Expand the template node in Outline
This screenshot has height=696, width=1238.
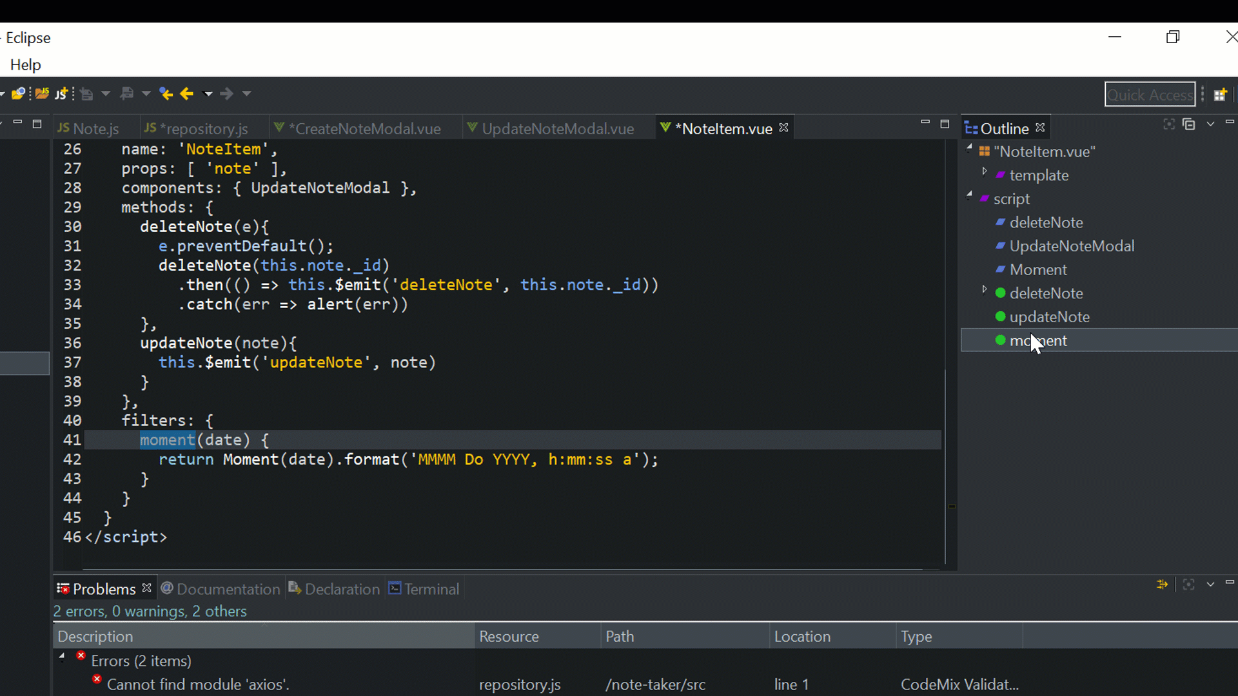click(985, 171)
